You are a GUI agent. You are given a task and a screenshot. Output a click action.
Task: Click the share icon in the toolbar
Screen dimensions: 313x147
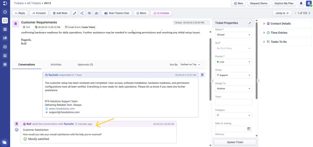tap(82, 13)
